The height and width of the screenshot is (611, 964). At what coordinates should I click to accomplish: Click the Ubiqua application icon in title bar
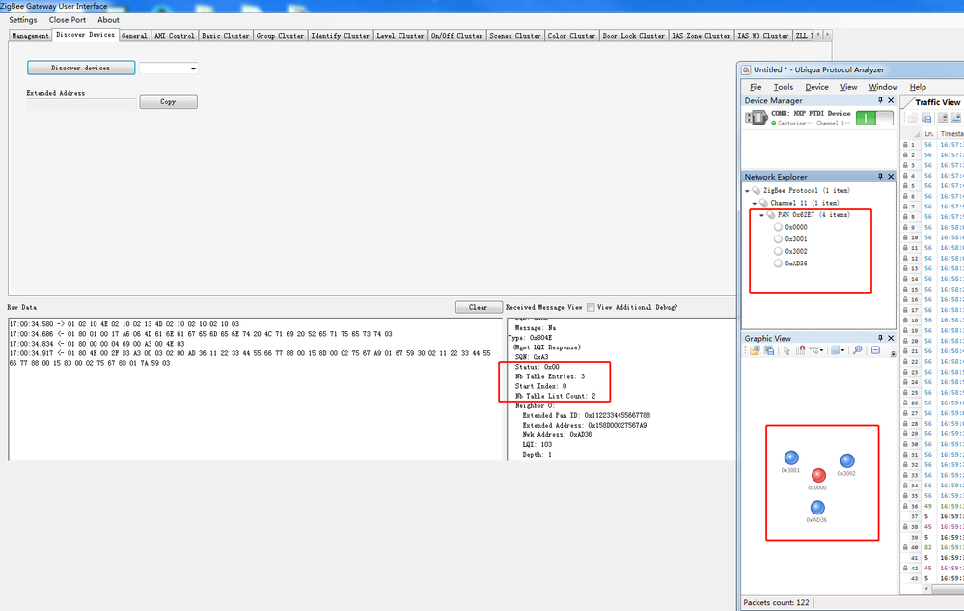746,70
